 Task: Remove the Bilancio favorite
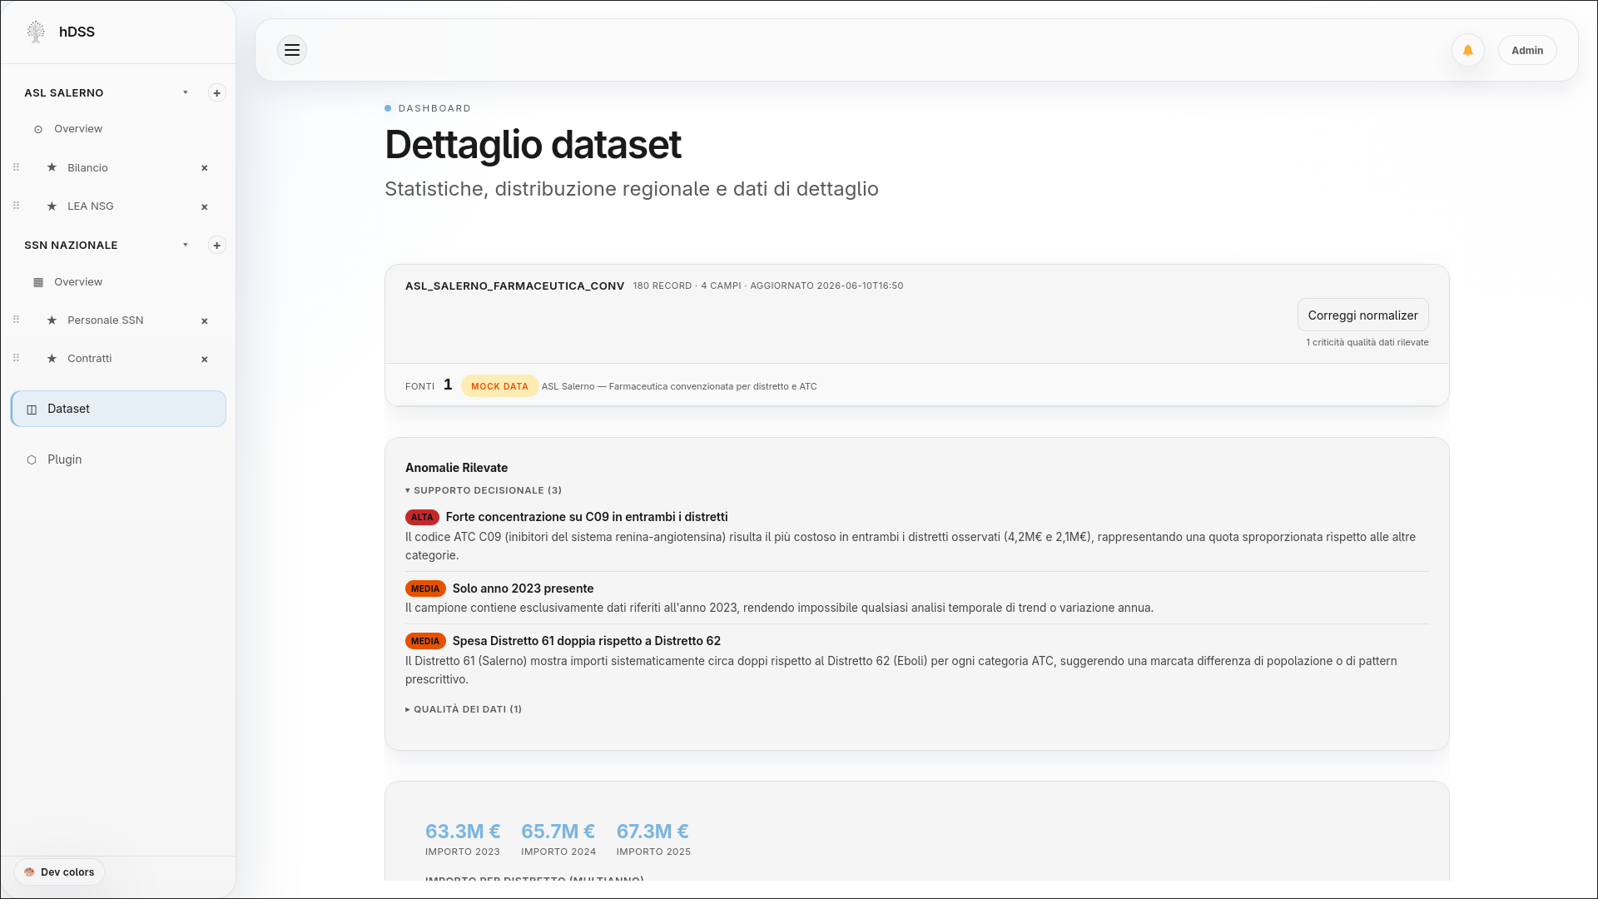[x=205, y=168]
